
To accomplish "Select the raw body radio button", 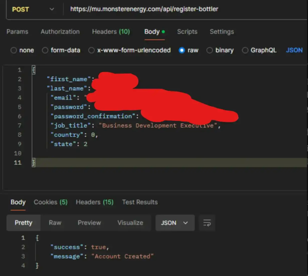I will coord(182,50).
